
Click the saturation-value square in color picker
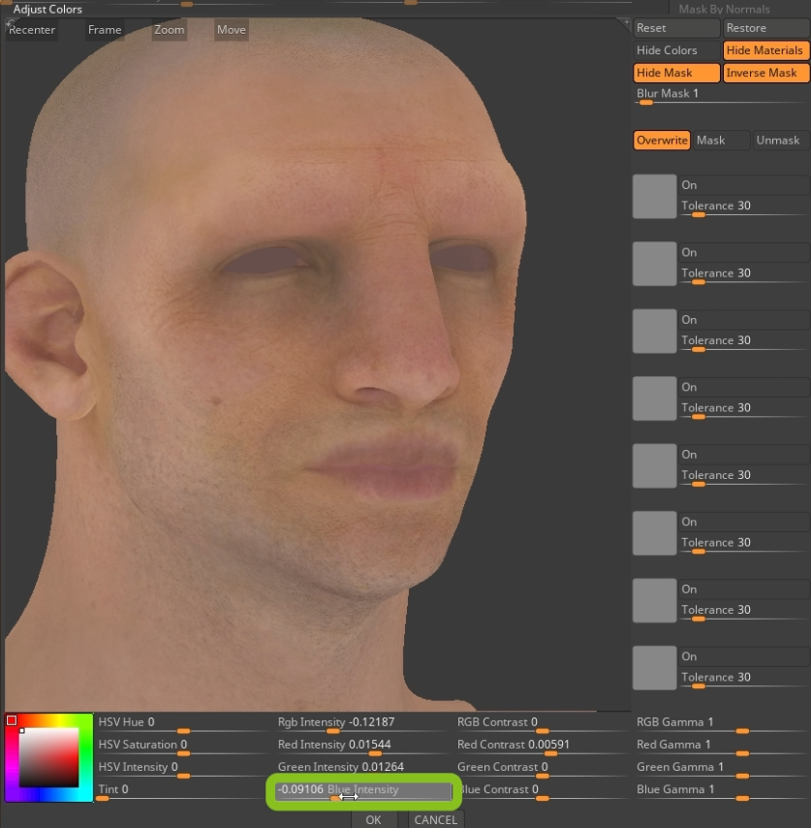tap(49, 758)
